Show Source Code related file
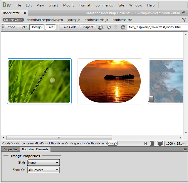This screenshot has height=183, width=188. coord(13,20)
